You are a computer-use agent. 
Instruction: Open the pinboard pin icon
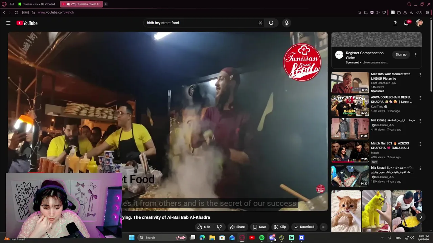360,12
